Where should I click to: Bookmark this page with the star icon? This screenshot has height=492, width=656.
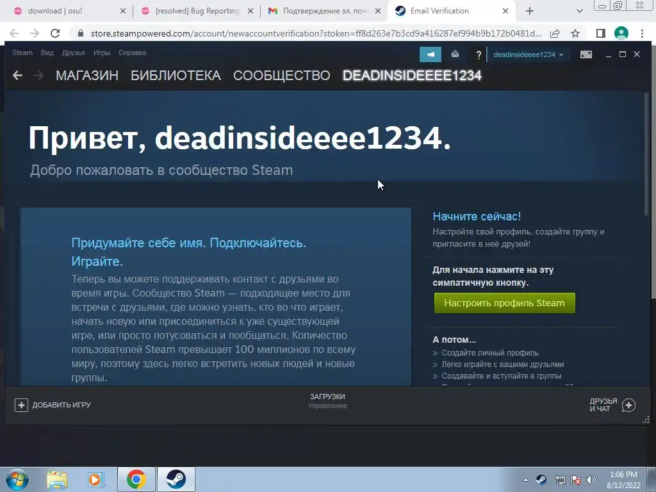pos(575,33)
